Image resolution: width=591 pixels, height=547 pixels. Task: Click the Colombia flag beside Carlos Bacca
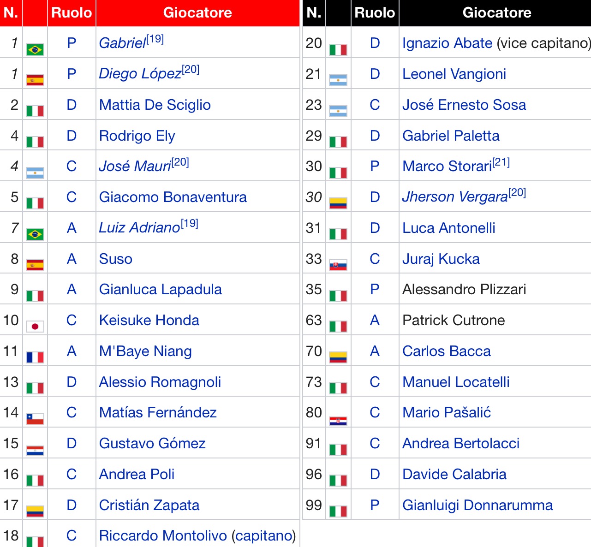point(338,357)
